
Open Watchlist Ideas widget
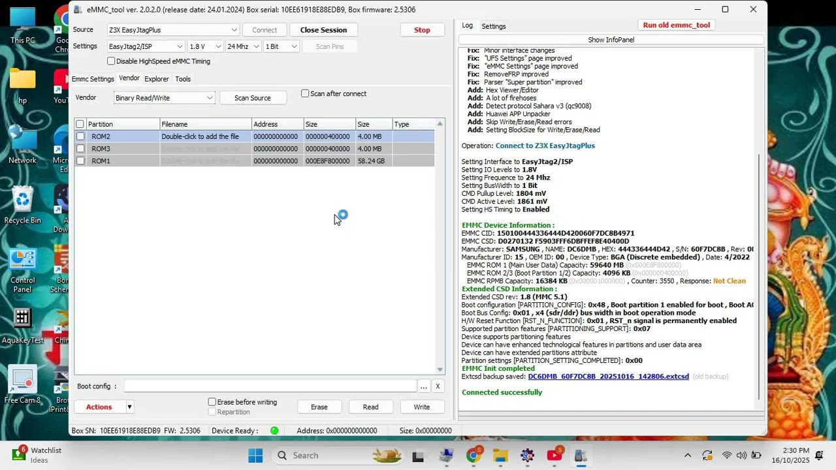click(x=37, y=455)
